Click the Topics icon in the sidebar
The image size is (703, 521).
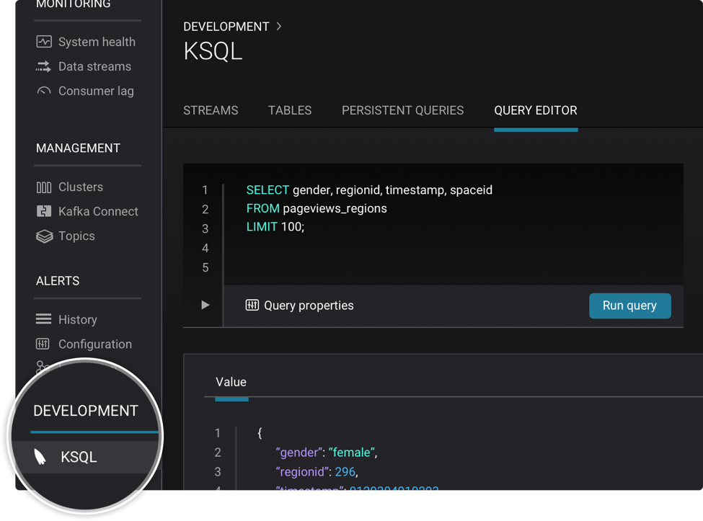43,236
